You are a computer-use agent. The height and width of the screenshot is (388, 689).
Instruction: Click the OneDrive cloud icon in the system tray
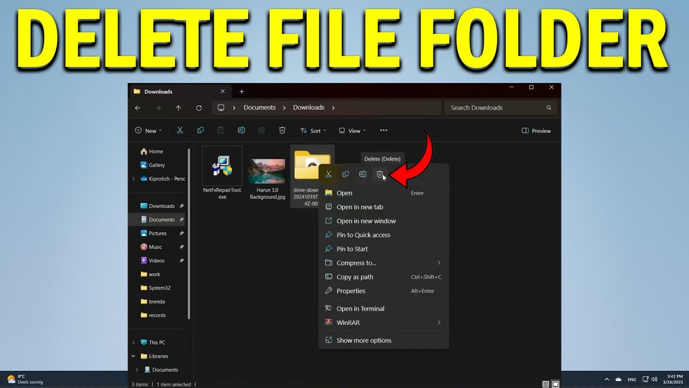click(x=618, y=379)
